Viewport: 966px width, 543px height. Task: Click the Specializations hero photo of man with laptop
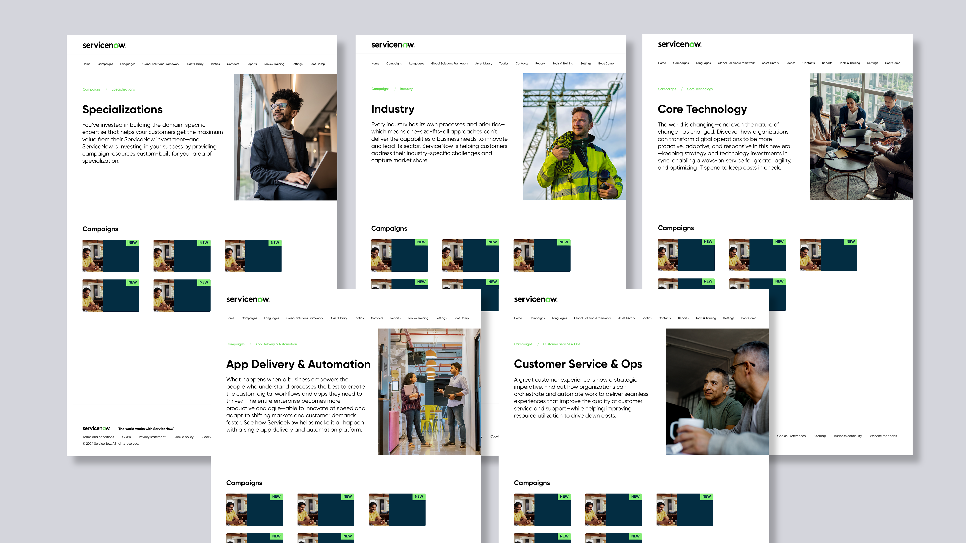click(x=285, y=137)
